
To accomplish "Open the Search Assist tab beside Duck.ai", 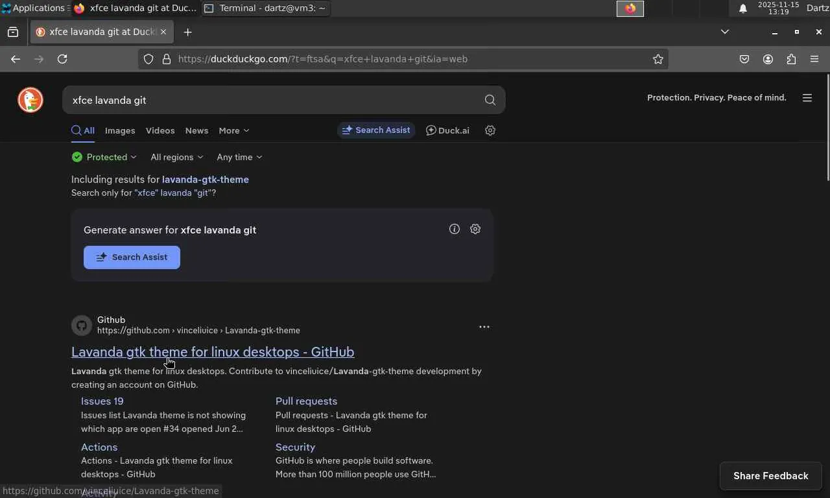I will [x=376, y=130].
